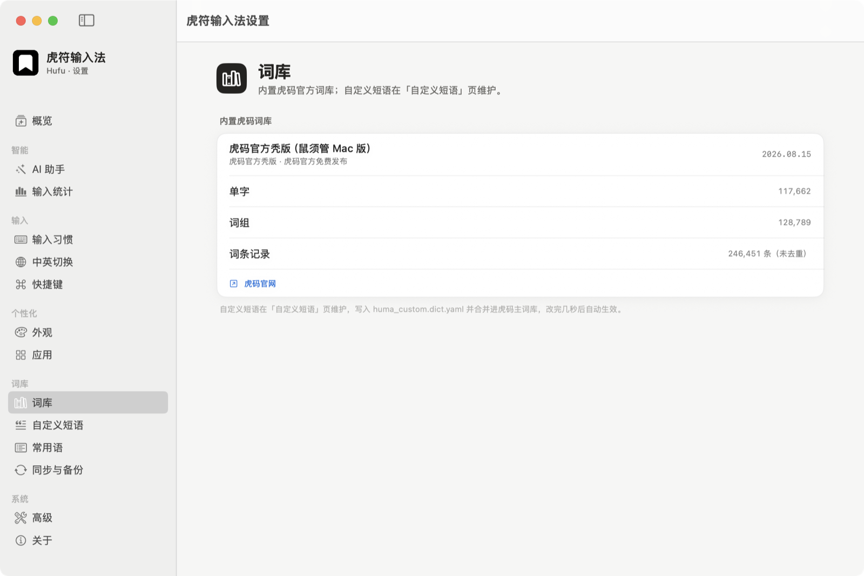Click the 输入统计 bar chart icon
Screen dimensions: 864x576
[x=21, y=192]
